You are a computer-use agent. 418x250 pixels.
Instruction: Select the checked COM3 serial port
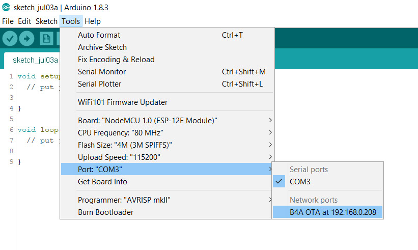(300, 182)
